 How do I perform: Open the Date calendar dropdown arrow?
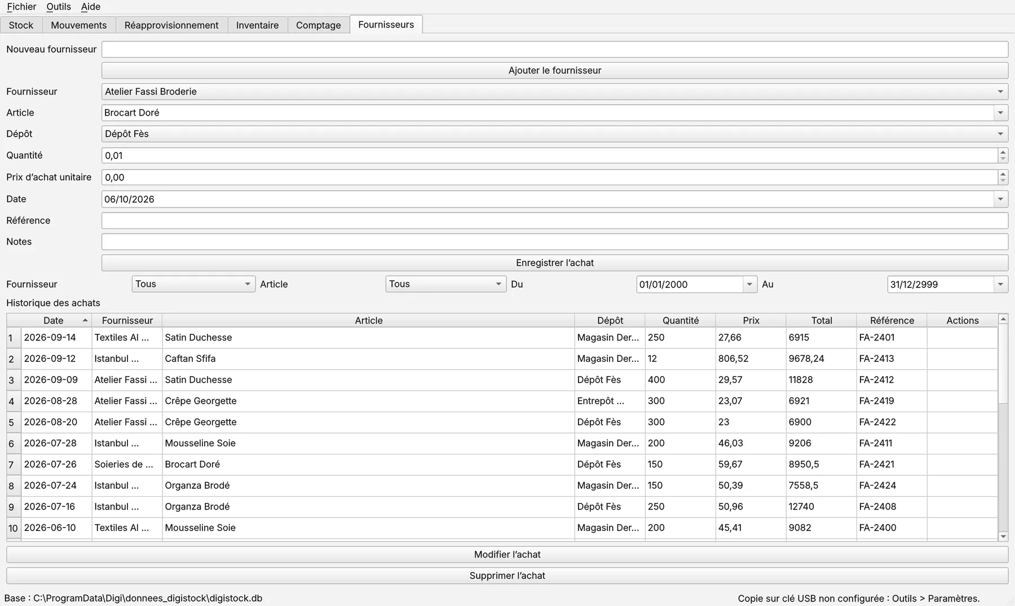1000,199
